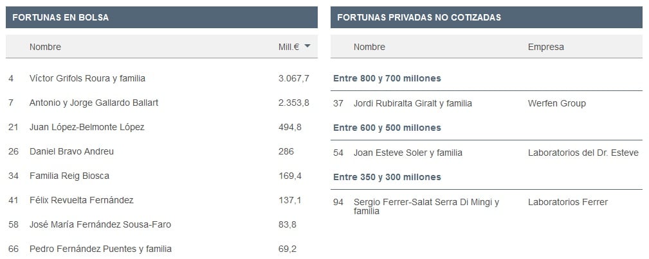Sort by the Mill.€ descending arrow
649x259 pixels.
[x=307, y=46]
